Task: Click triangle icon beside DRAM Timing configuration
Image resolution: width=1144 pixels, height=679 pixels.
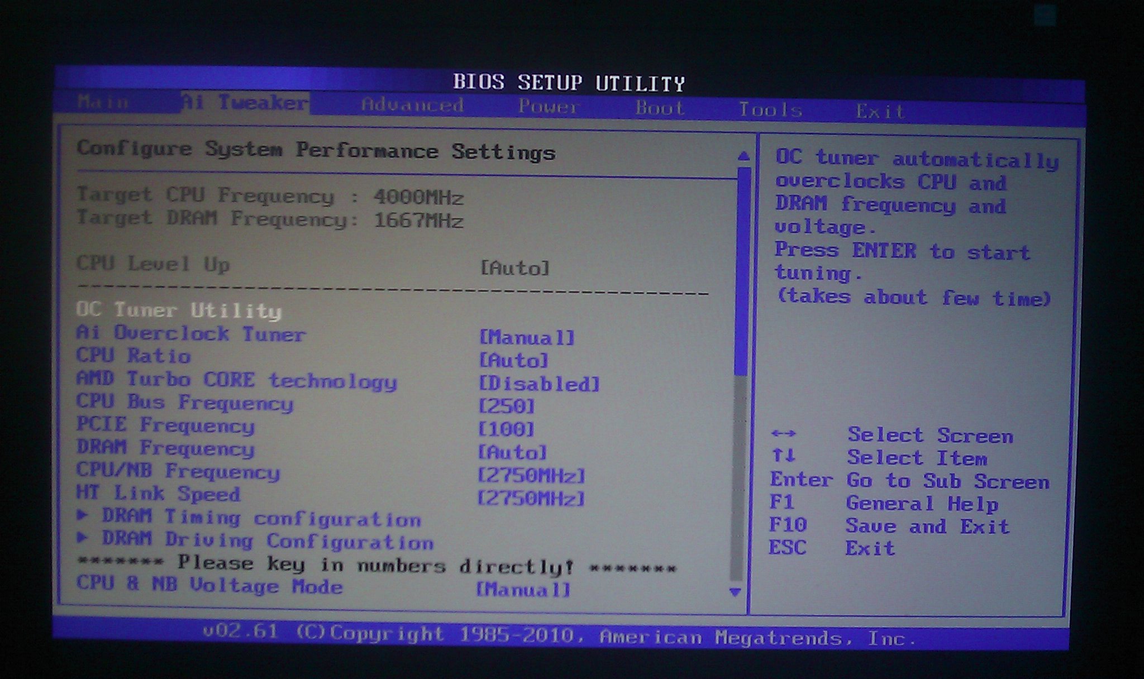Action: 83,515
